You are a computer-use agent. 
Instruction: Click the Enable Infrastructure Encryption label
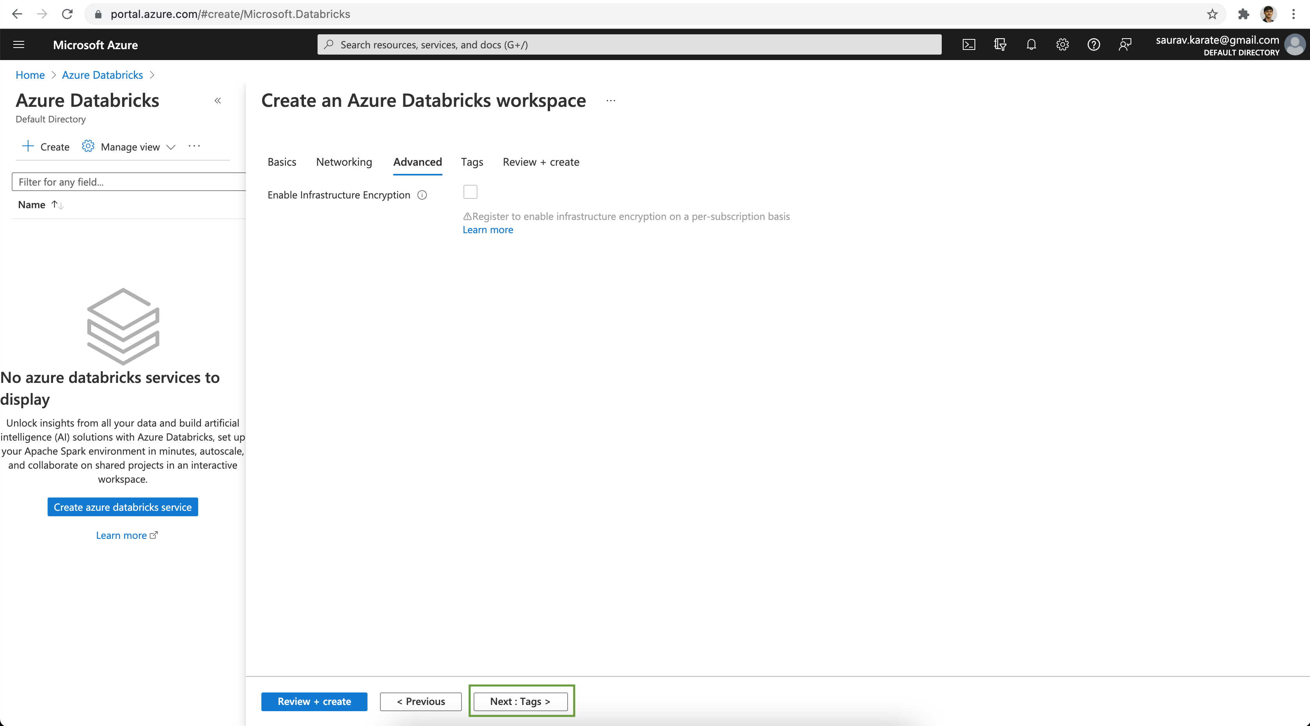(x=339, y=195)
